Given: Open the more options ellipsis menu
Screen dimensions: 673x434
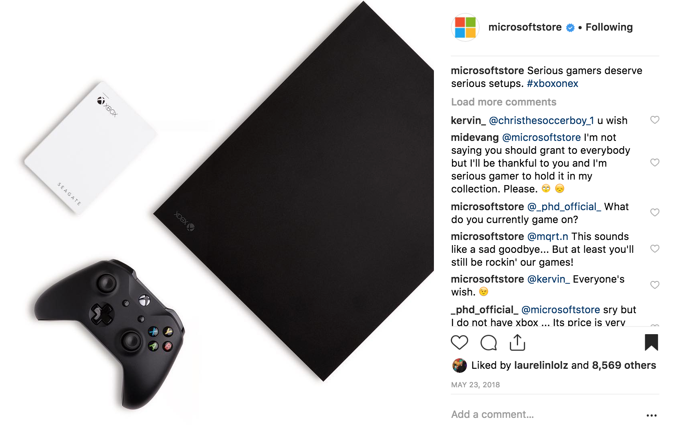Looking at the screenshot, I should 651,415.
